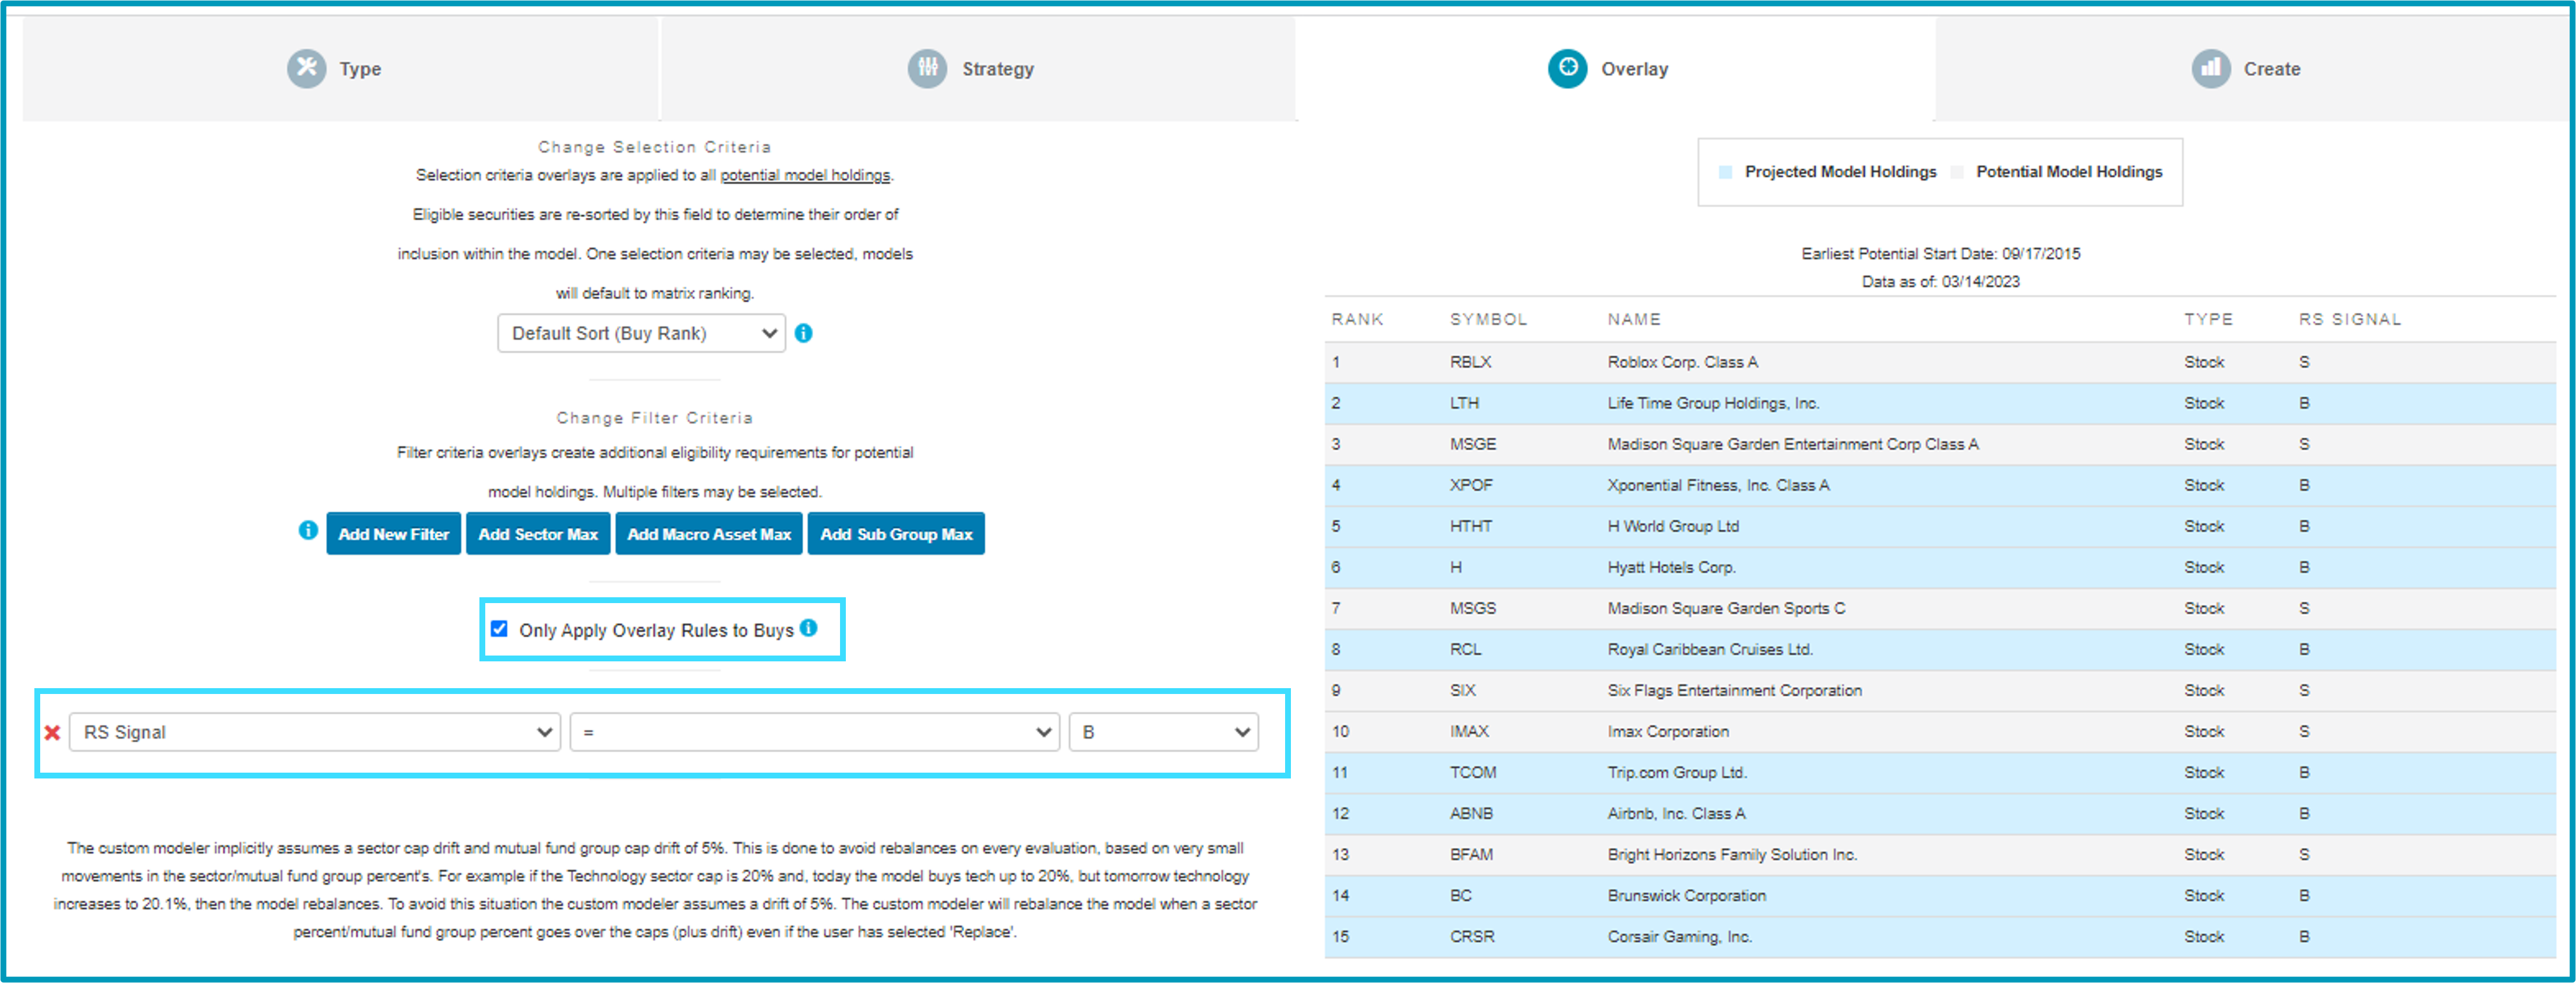Click the Type step wrench icon
The width and height of the screenshot is (2576, 983).
tap(306, 69)
